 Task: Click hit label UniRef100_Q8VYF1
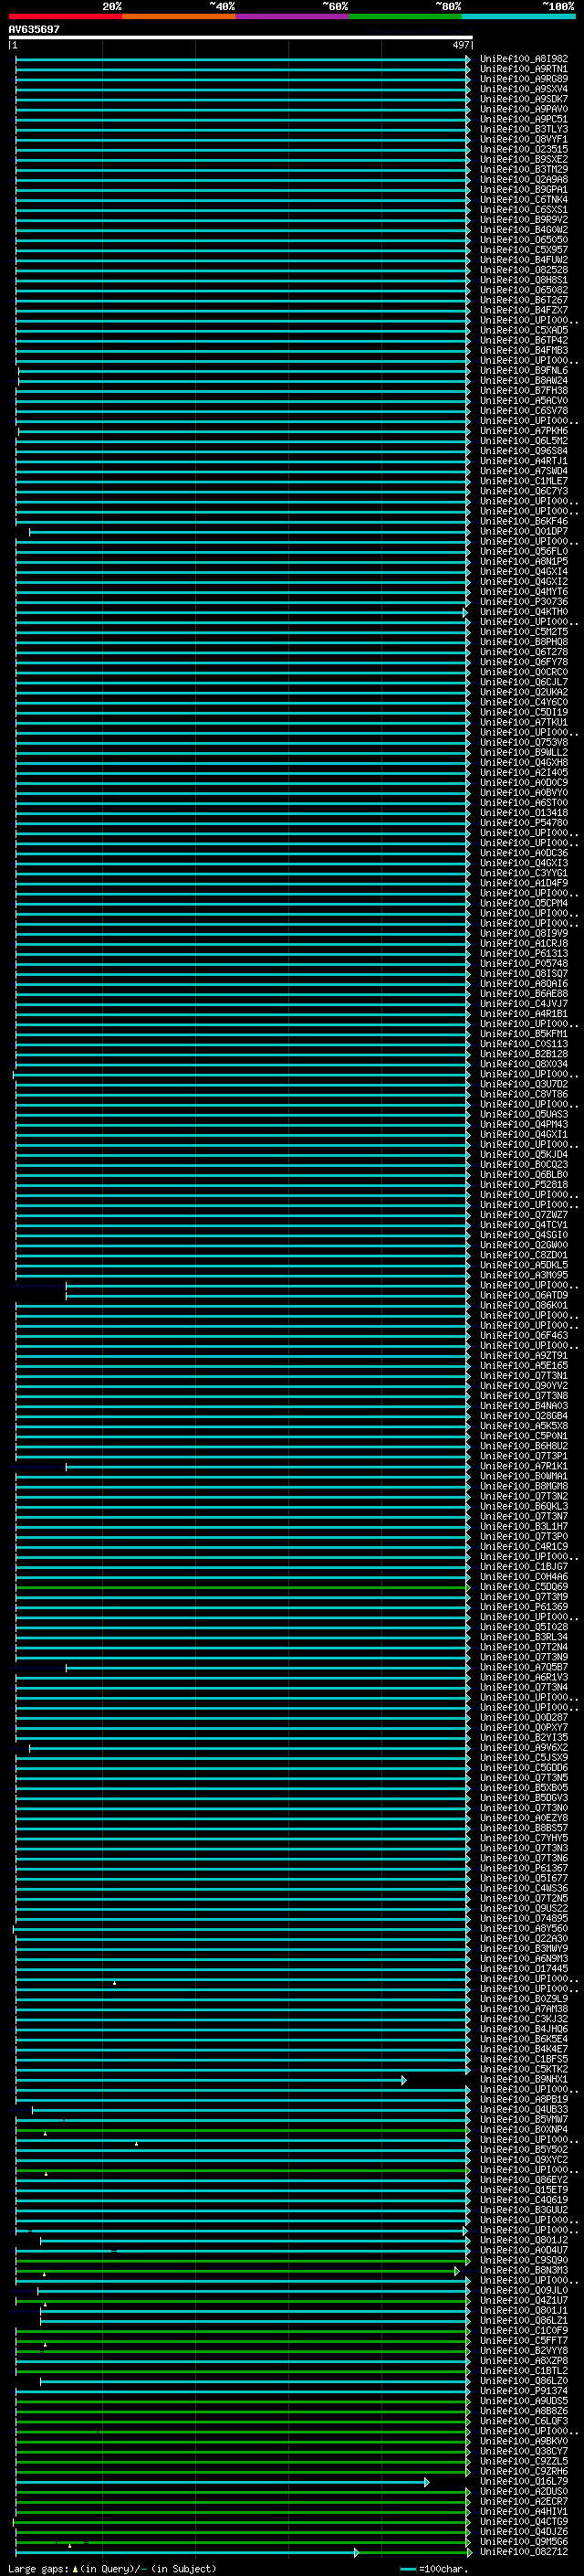pyautogui.click(x=524, y=139)
